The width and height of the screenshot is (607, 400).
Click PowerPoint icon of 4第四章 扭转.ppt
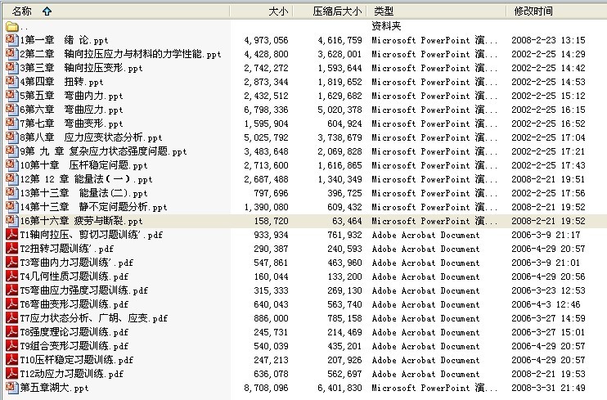click(12, 82)
